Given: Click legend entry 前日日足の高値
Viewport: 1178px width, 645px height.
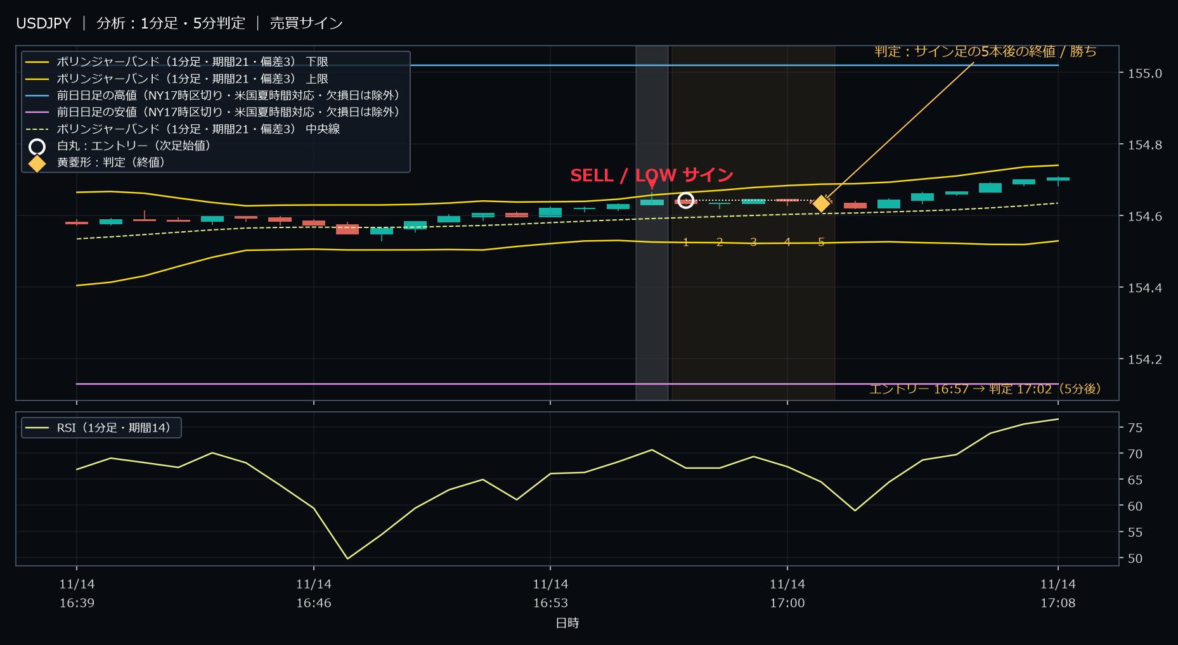Looking at the screenshot, I should click(228, 96).
